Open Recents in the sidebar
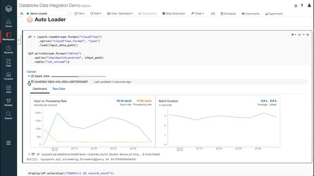 8,50
